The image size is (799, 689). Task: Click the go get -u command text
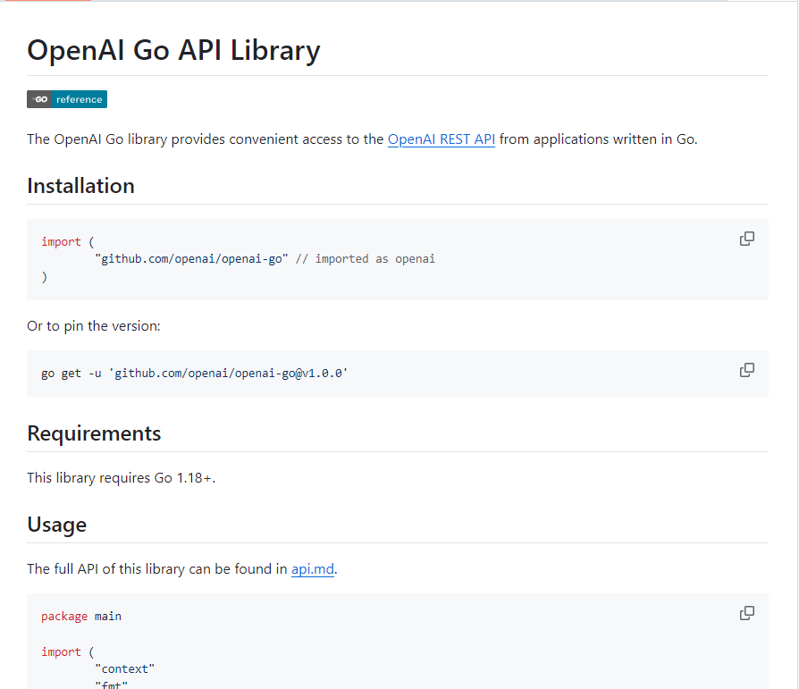(x=194, y=374)
